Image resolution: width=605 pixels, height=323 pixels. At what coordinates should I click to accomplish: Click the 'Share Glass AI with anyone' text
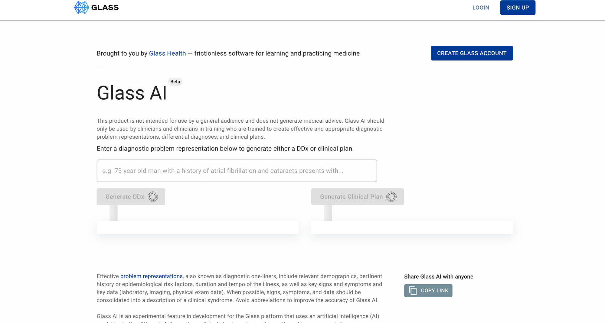point(439,276)
